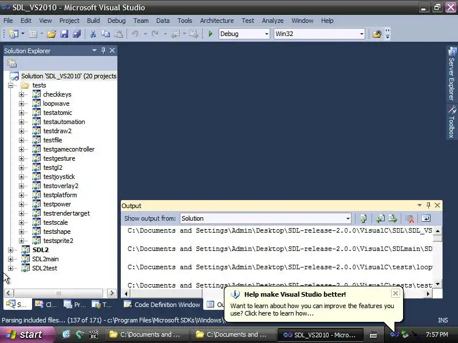Click the SDL_VS2010 taskbar button
Screen dimensions: 458x343
[320, 335]
